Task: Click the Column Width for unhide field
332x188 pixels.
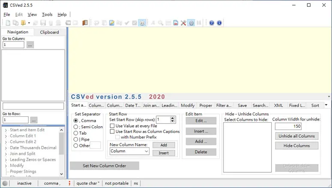Action: pos(288,126)
